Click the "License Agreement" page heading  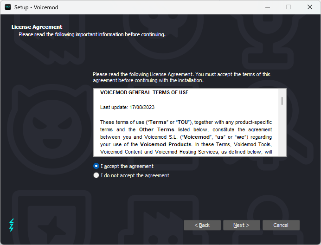[x=37, y=27]
